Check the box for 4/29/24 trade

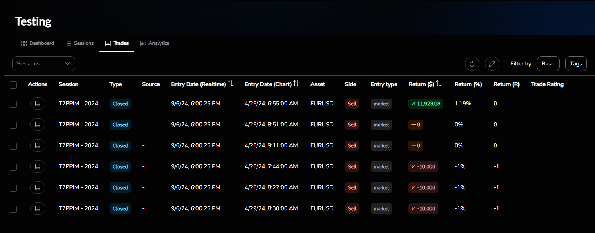(x=13, y=209)
